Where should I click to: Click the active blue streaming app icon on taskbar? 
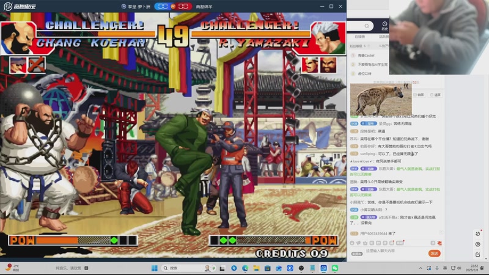[324, 268]
